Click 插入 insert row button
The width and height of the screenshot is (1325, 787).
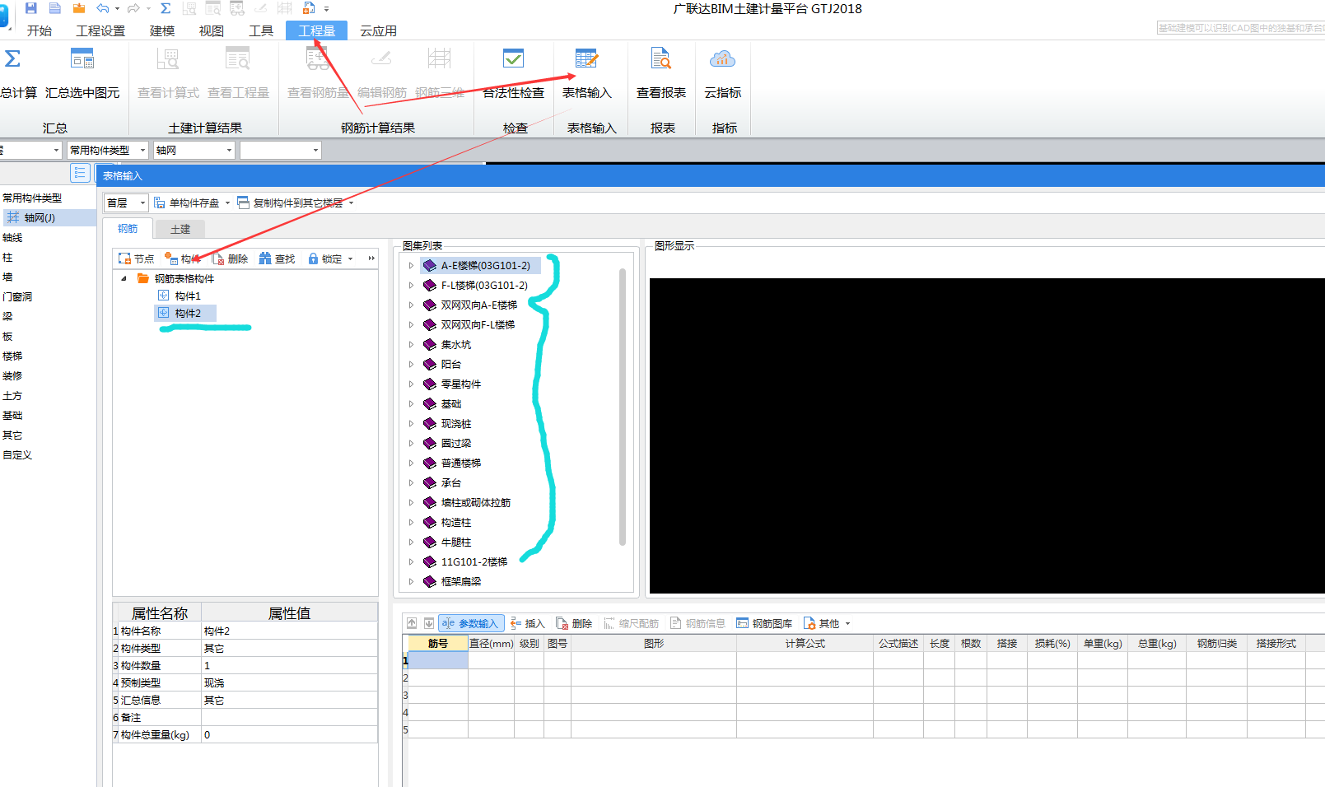pos(528,623)
